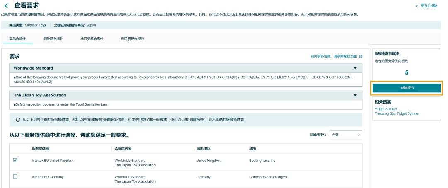This screenshot has width=448, height=188.
Task: Collapse the Worldwide Standard section
Action: click(x=355, y=68)
